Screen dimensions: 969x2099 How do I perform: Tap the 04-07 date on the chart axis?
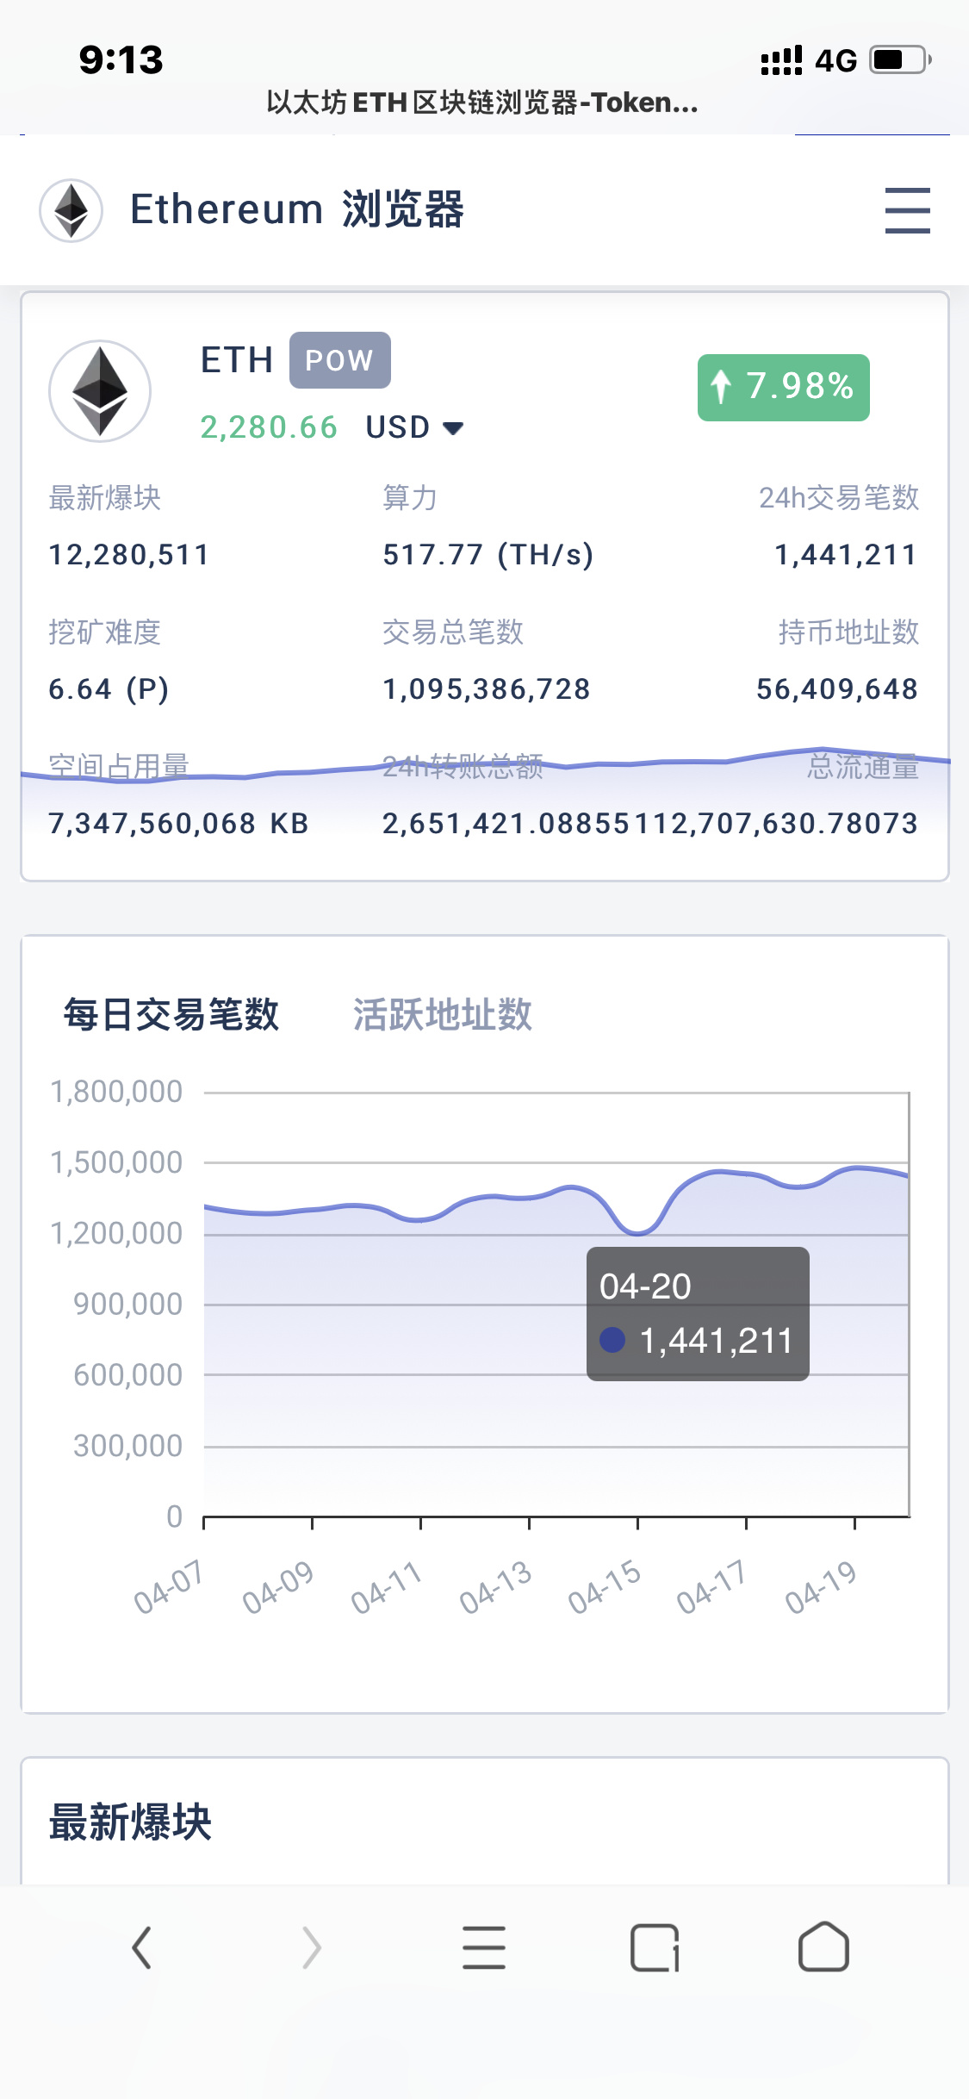tap(169, 1586)
